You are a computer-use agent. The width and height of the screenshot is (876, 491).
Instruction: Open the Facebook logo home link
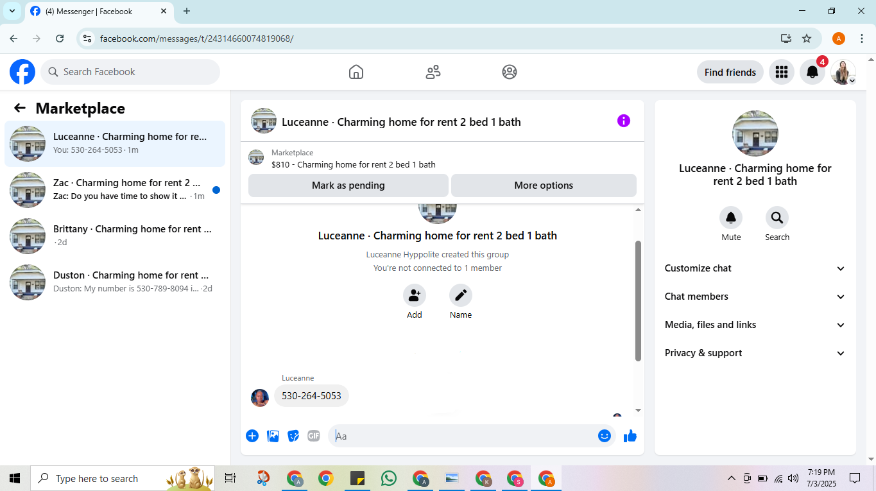click(x=22, y=72)
